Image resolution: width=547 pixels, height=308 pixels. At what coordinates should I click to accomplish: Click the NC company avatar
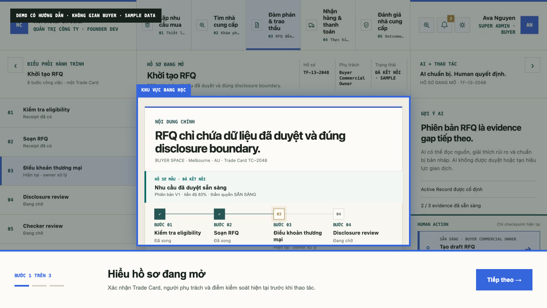[x=19, y=25]
